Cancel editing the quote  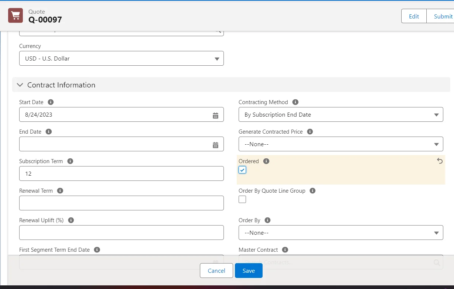pos(216,271)
